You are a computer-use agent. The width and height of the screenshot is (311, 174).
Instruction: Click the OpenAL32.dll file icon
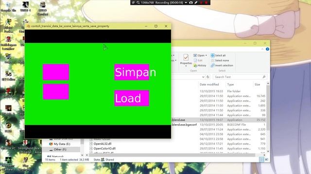(91, 144)
